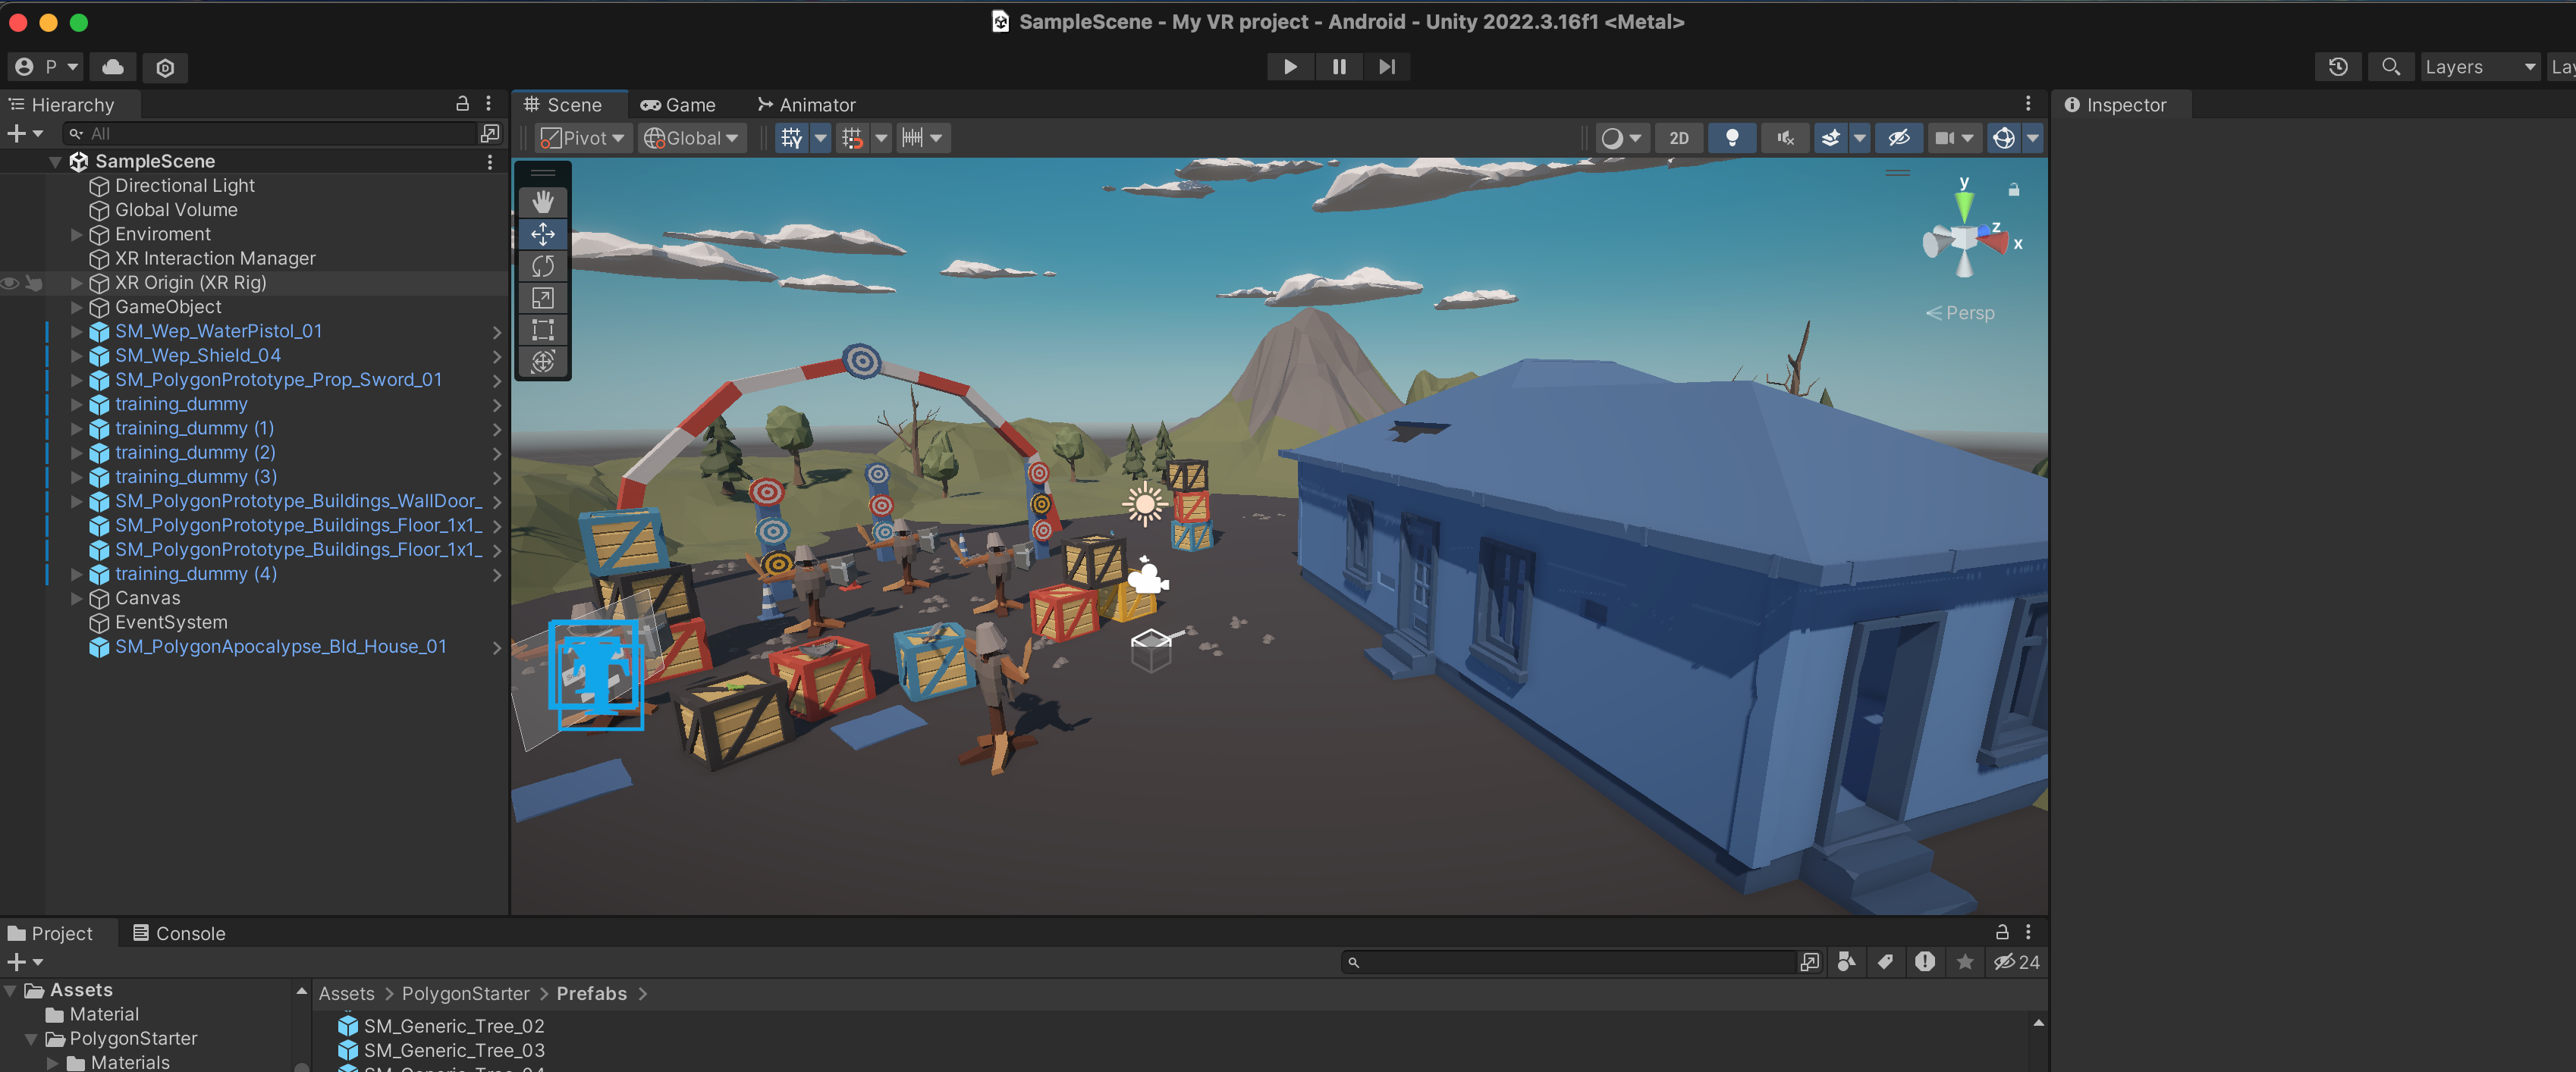Toggle 2D view mode
The image size is (2576, 1072).
(x=1678, y=138)
